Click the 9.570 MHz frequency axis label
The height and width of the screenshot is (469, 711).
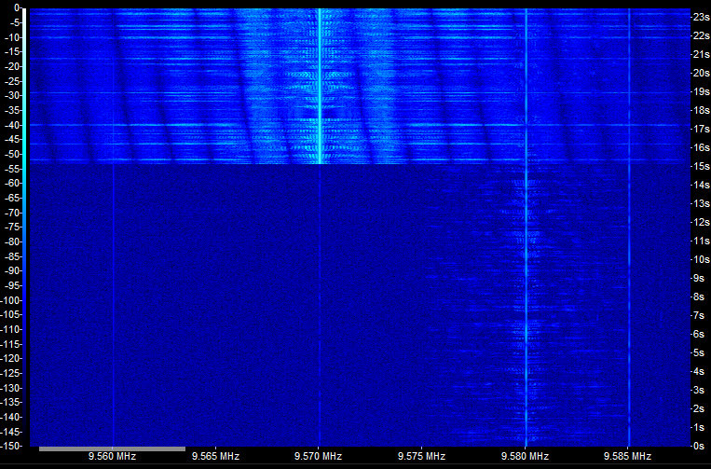click(318, 456)
